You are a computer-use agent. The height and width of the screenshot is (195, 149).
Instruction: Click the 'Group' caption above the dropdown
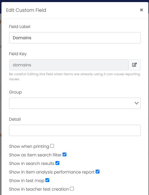(15, 92)
